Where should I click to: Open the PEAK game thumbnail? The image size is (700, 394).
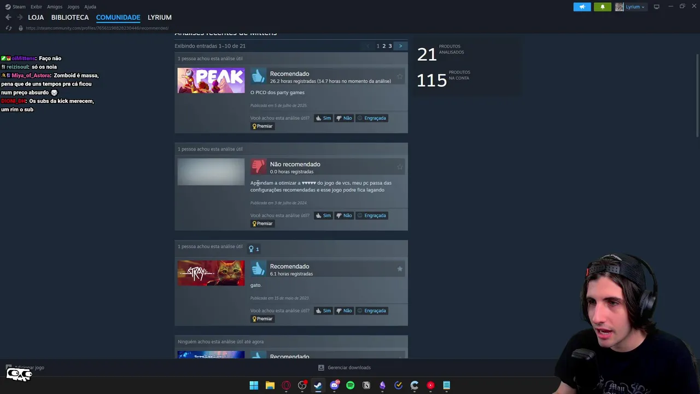coord(211,80)
